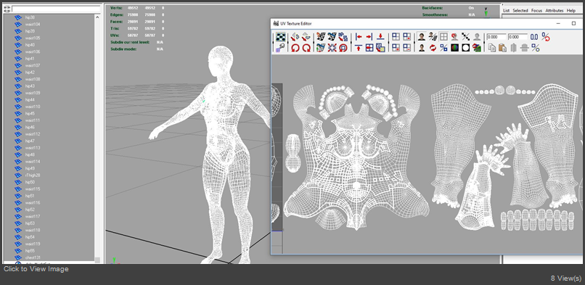Viewport: 585px width, 285px height.
Task: Click the Click to View Image link
Action: 36,269
